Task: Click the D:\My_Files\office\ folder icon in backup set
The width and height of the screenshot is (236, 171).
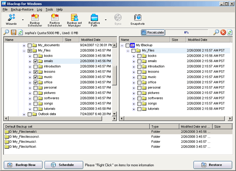Action: pyautogui.click(x=7, y=147)
